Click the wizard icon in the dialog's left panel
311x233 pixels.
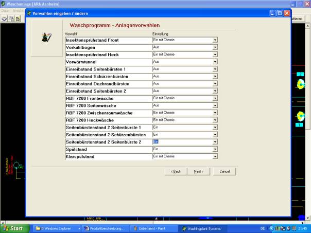point(47,38)
